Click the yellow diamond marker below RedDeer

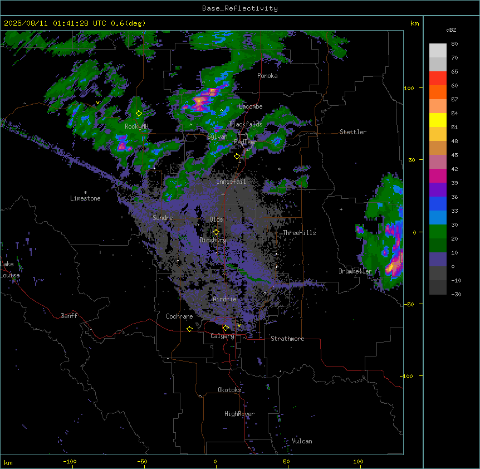[x=237, y=157]
